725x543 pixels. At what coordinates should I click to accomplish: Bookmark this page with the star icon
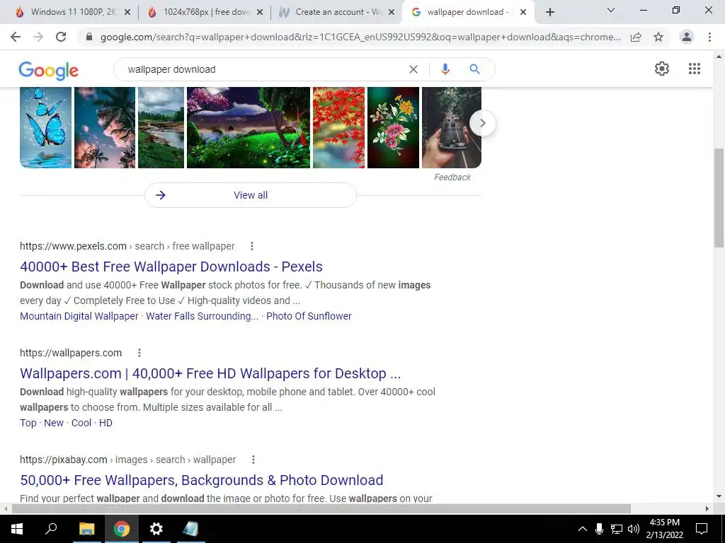pyautogui.click(x=658, y=37)
